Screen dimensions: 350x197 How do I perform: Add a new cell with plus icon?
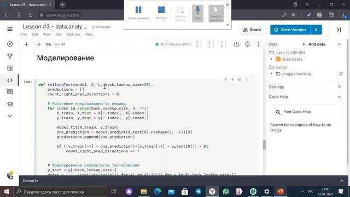27,44
